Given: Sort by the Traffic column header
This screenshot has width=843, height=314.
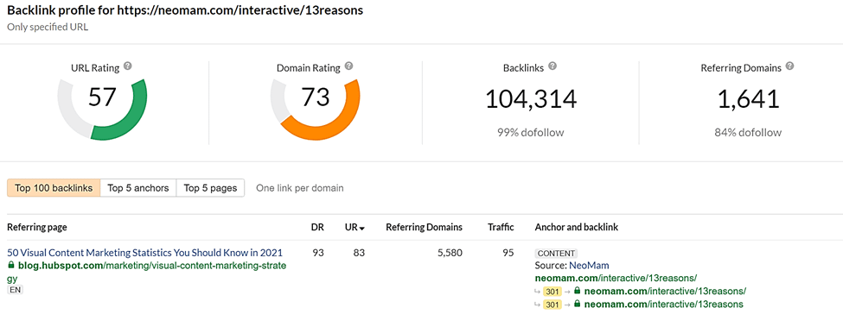Looking at the screenshot, I should click(501, 227).
